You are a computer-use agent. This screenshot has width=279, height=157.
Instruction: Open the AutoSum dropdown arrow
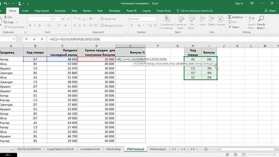(x=245, y=17)
